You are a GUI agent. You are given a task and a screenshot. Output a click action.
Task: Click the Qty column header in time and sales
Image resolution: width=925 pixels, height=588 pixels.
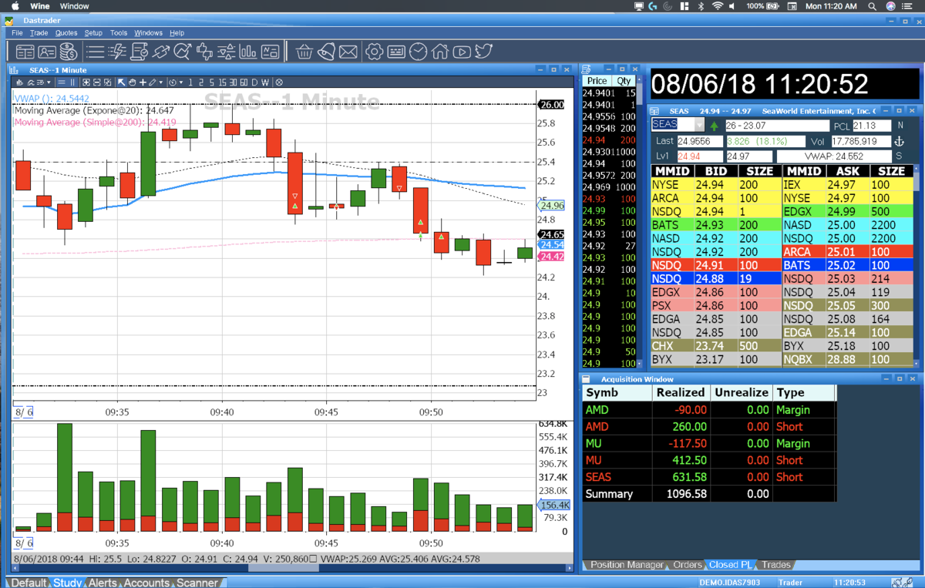pyautogui.click(x=624, y=81)
